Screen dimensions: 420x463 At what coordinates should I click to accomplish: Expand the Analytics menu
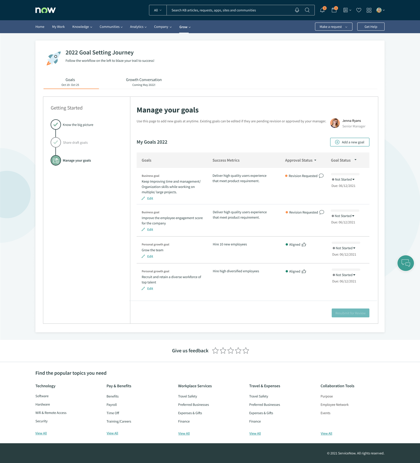138,27
